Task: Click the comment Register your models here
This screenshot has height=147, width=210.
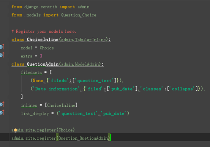Action: (x=44, y=32)
